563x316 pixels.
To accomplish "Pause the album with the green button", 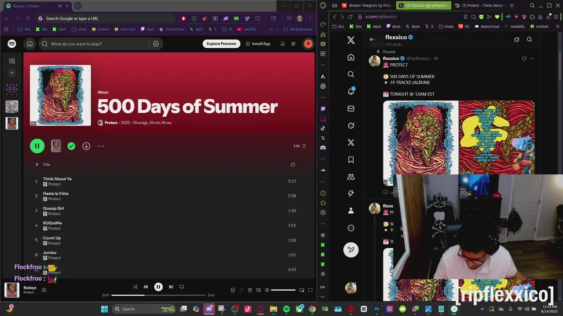I will (37, 146).
